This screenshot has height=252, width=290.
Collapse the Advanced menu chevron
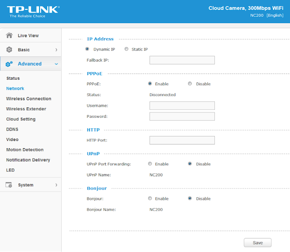click(x=56, y=64)
